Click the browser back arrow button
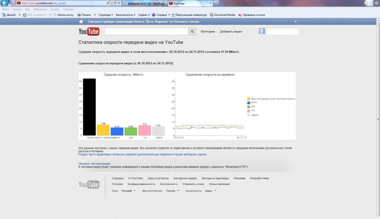 pos(5,3)
